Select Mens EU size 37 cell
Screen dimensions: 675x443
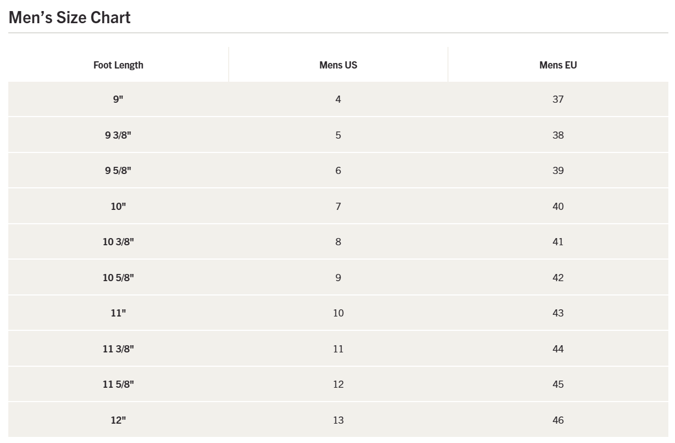click(558, 99)
